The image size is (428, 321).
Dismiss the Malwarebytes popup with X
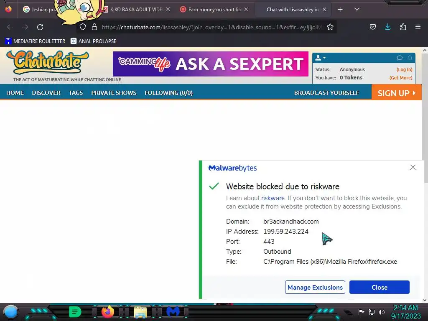(x=413, y=167)
